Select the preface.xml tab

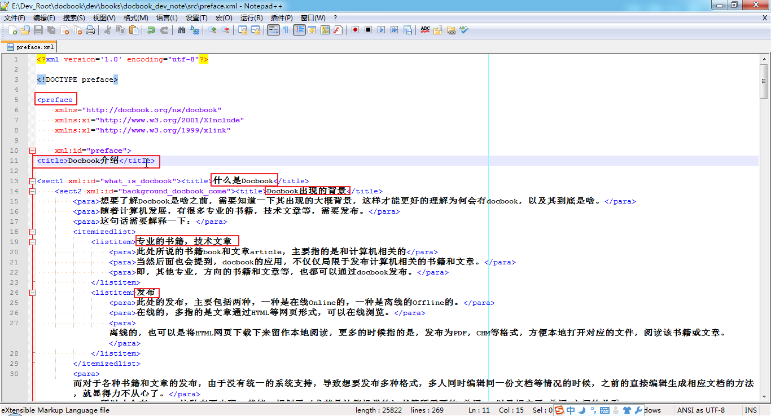[29, 47]
